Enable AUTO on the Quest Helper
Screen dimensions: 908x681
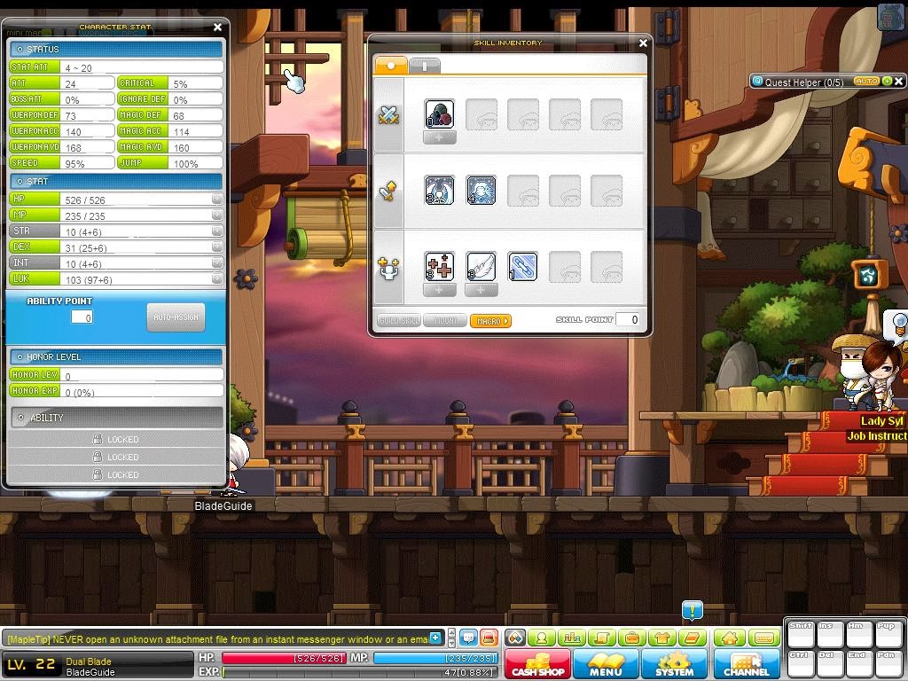(x=866, y=82)
